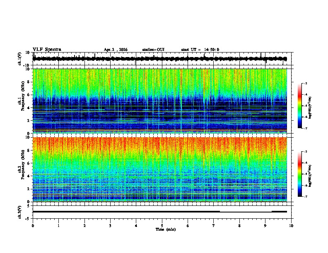This screenshot has width=328, height=253.
Task: Click inside the ch.2 spectrogram panel
Action: click(x=160, y=169)
